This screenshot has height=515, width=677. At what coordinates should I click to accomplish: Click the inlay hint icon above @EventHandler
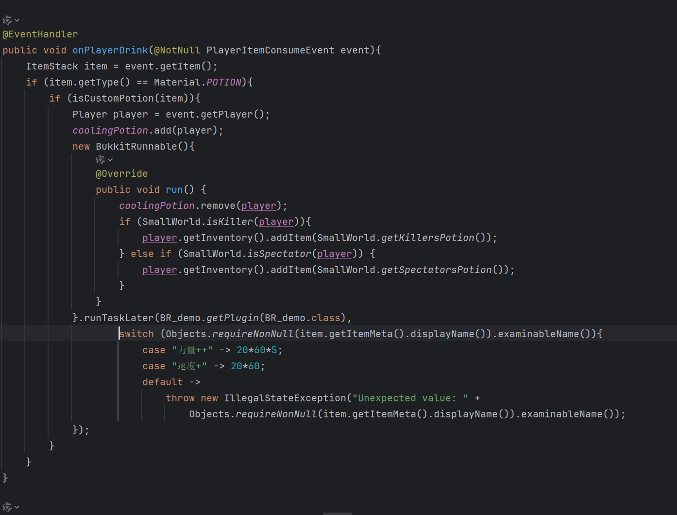(x=7, y=20)
